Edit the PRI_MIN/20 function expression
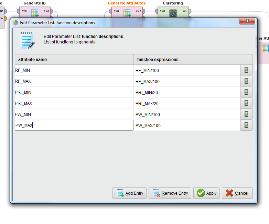Image resolution: width=269 pixels, height=224 pixels. (x=187, y=92)
